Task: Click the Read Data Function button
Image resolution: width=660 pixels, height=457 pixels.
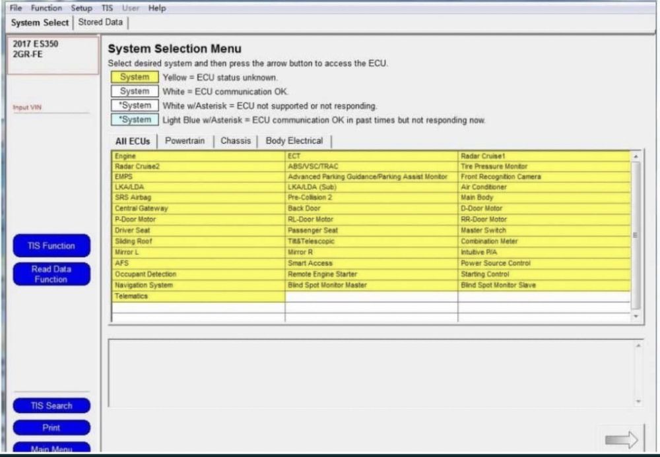Action: point(51,274)
